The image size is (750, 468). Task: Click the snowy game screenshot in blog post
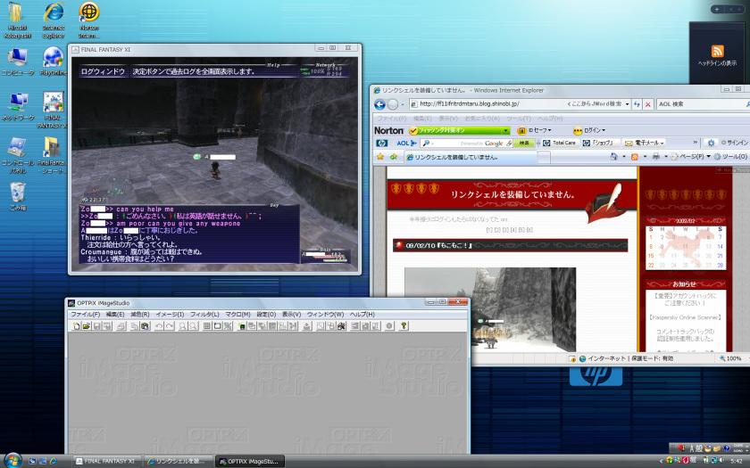point(490,309)
